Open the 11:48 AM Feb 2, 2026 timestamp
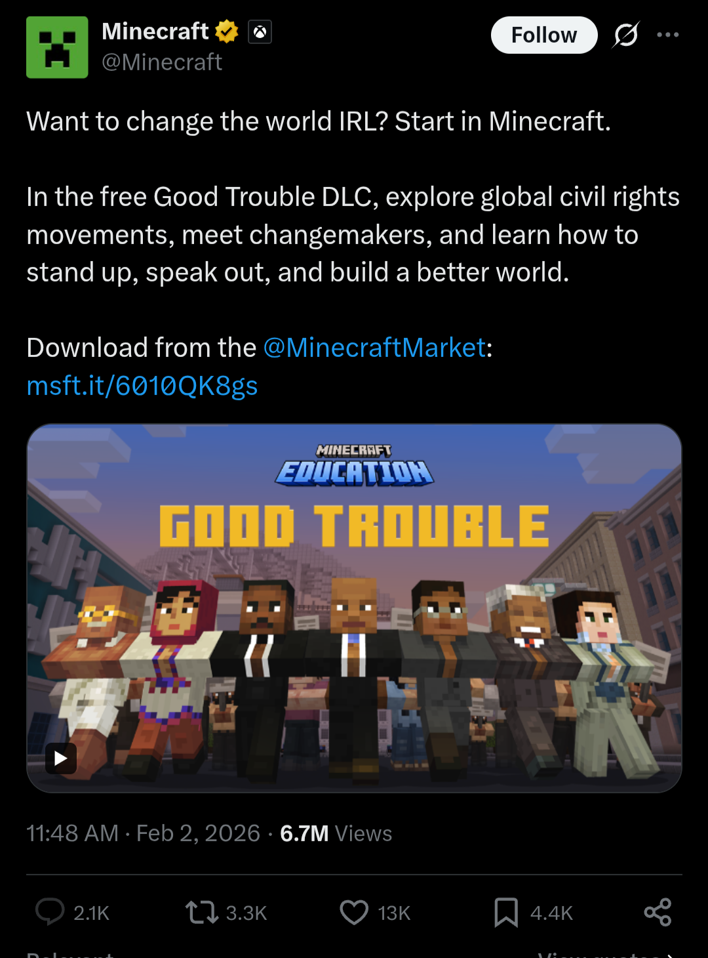The image size is (708, 958). 143,833
